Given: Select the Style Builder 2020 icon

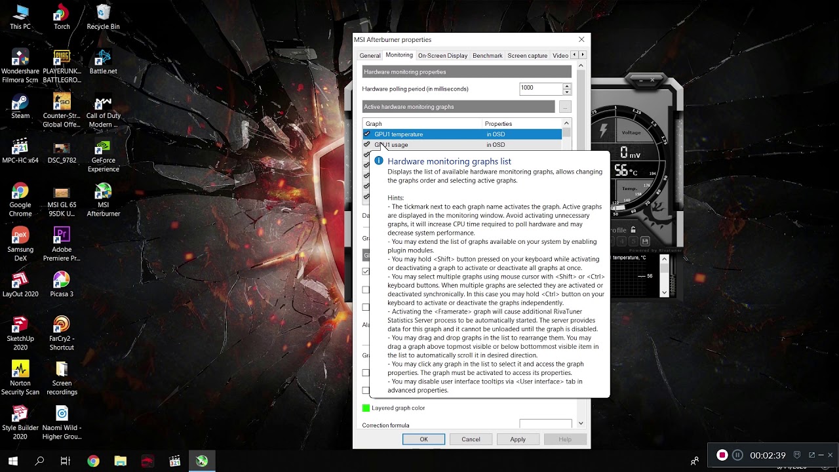Looking at the screenshot, I should [x=20, y=423].
